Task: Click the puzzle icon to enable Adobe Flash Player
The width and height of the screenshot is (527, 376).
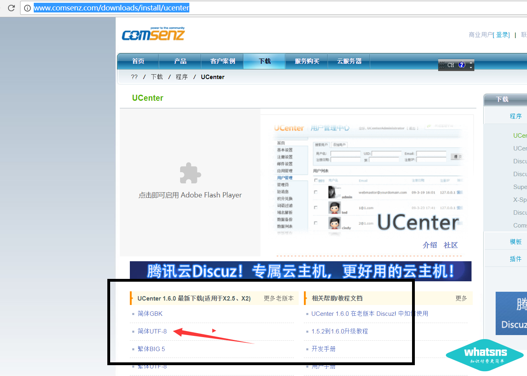Action: point(190,173)
